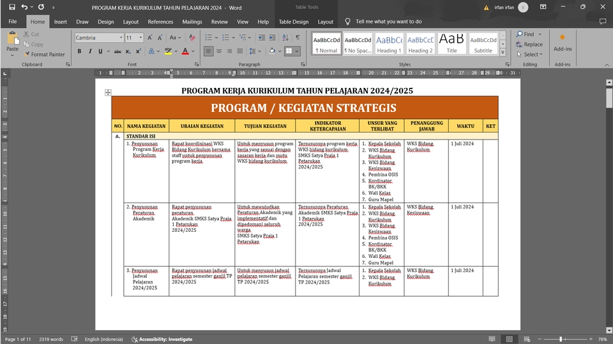Open the Cambria font name dropdown
This screenshot has height=344, width=613.
pos(121,38)
